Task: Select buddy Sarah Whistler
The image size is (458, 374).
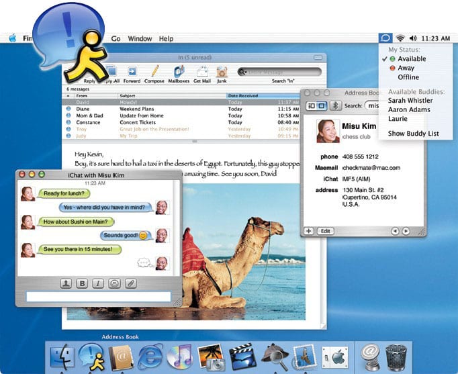Action: [x=410, y=101]
